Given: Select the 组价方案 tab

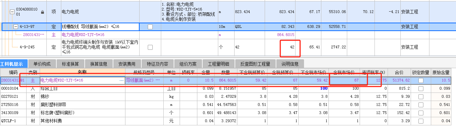Looking at the screenshot, I should coord(188,64).
